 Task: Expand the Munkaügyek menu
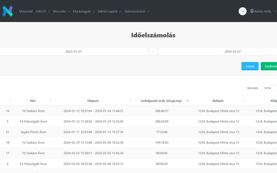(x=84, y=11)
